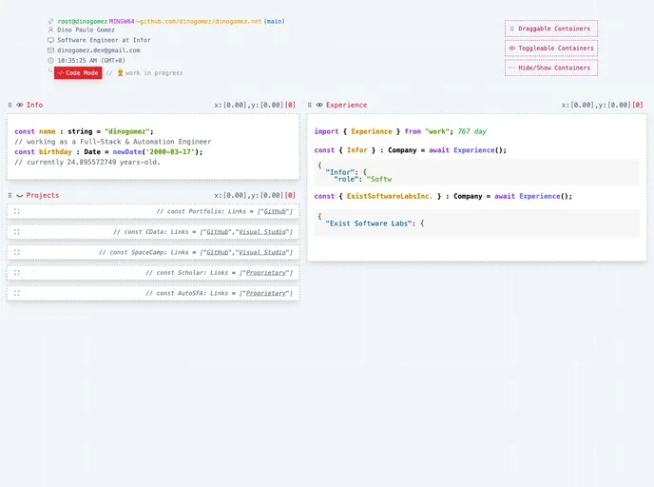Click the work in progress comment text

click(x=154, y=73)
